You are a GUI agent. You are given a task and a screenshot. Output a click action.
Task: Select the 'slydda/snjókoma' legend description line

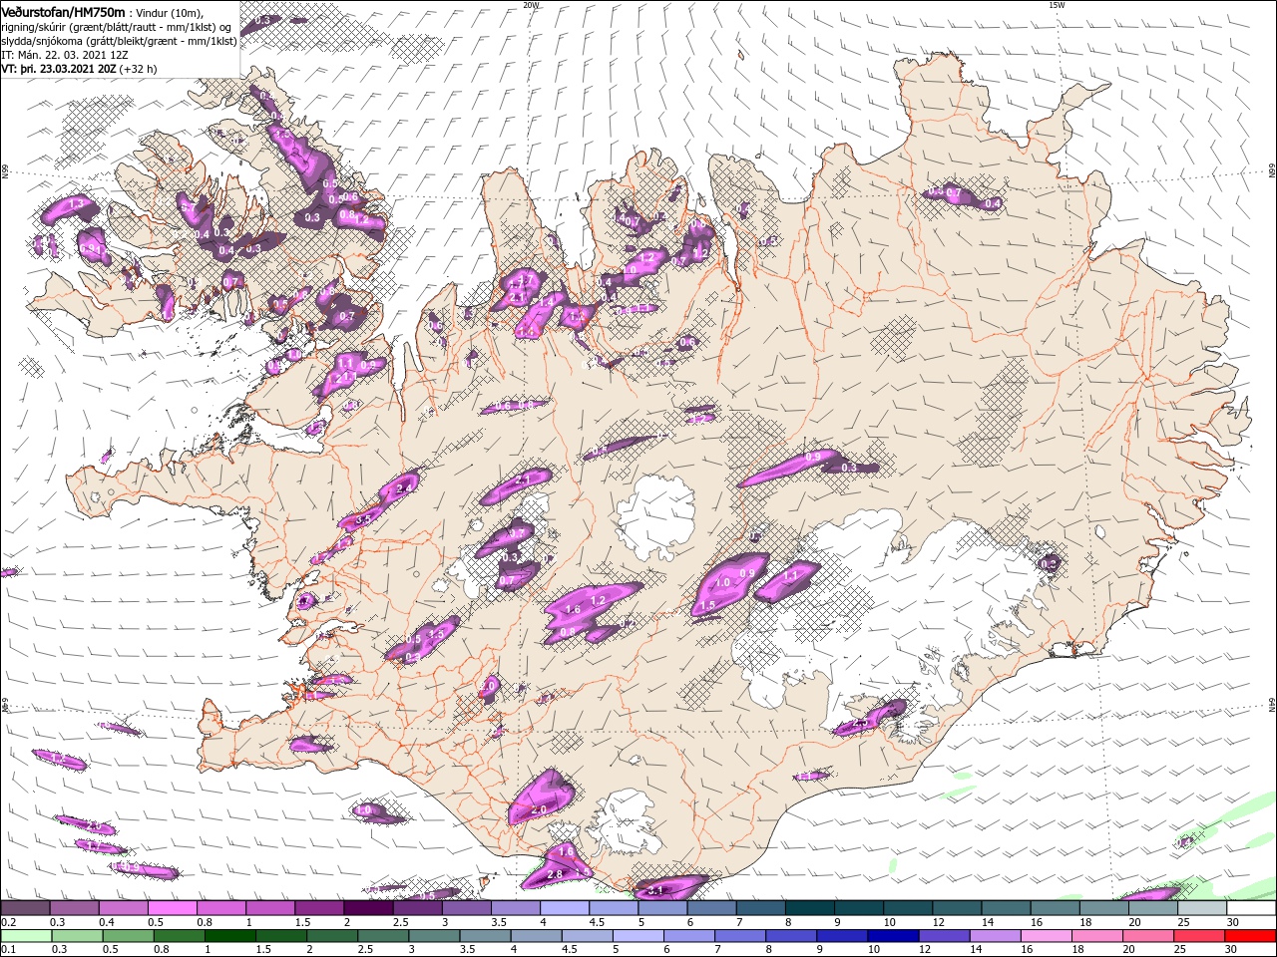(x=120, y=41)
